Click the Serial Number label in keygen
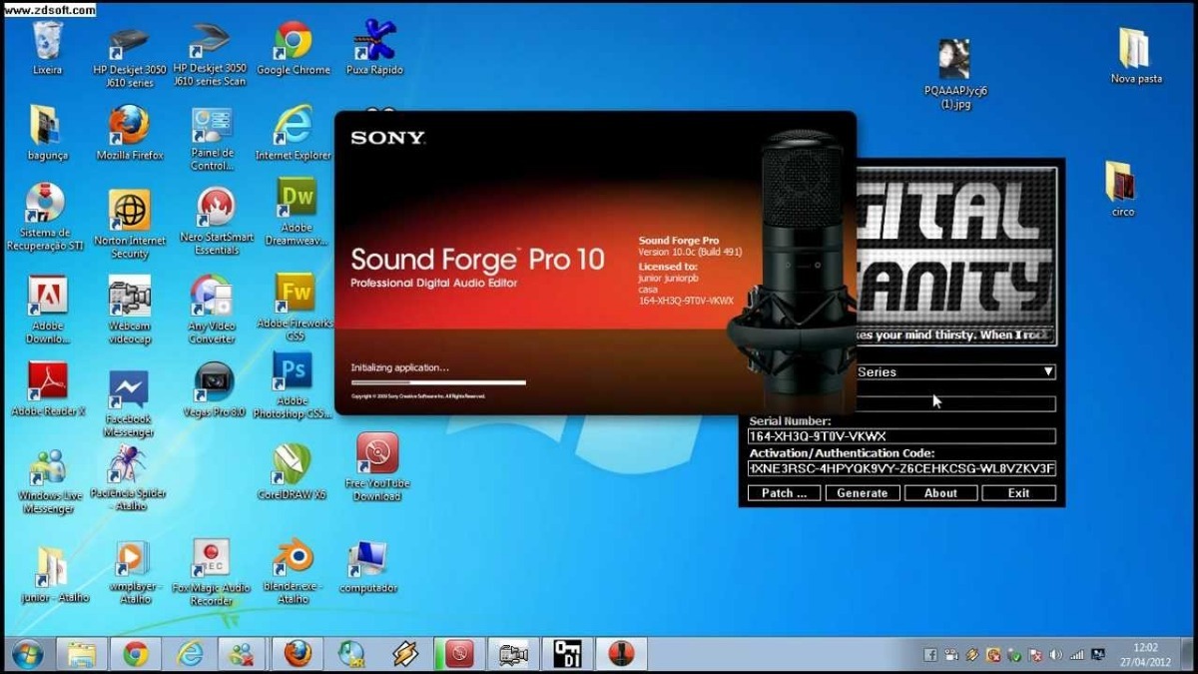The image size is (1198, 674). [790, 421]
